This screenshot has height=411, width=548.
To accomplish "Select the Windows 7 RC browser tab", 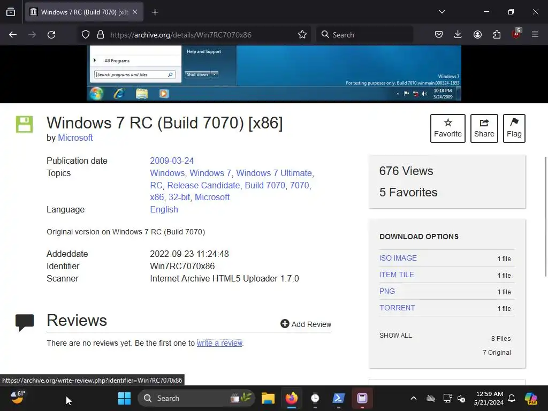I will pos(84,12).
